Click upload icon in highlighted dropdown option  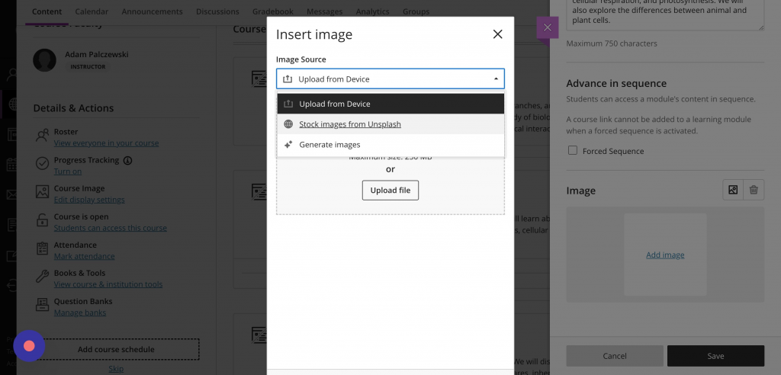[x=288, y=104]
